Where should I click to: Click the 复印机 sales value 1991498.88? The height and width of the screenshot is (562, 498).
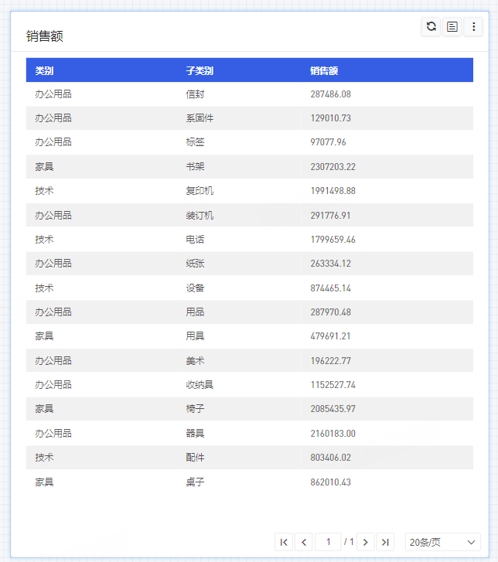(x=333, y=191)
